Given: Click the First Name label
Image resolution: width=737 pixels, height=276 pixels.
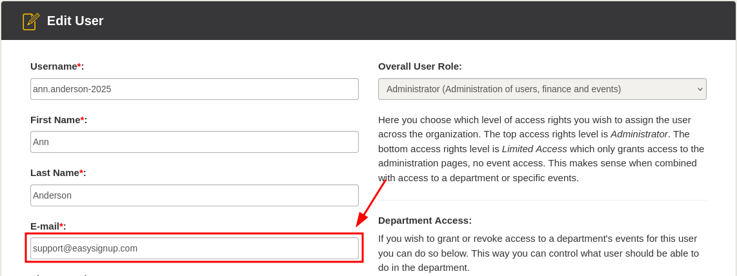Looking at the screenshot, I should click(55, 120).
